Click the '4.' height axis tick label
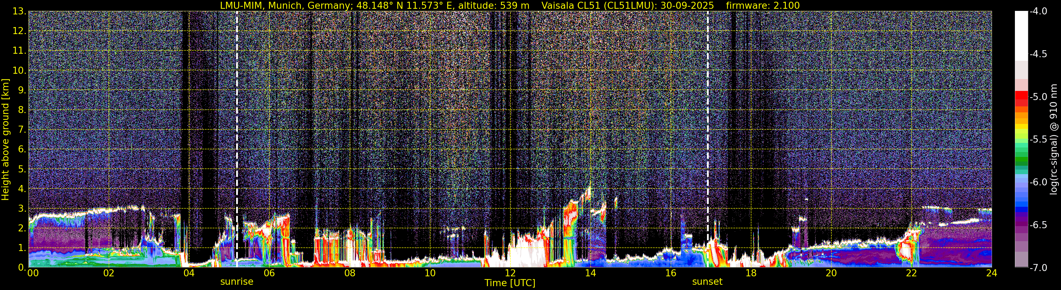The image size is (1061, 290). [x=22, y=189]
